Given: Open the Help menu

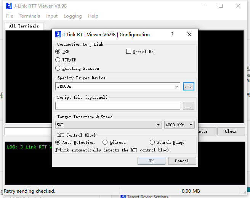Looking at the screenshot, I should pos(93,16).
